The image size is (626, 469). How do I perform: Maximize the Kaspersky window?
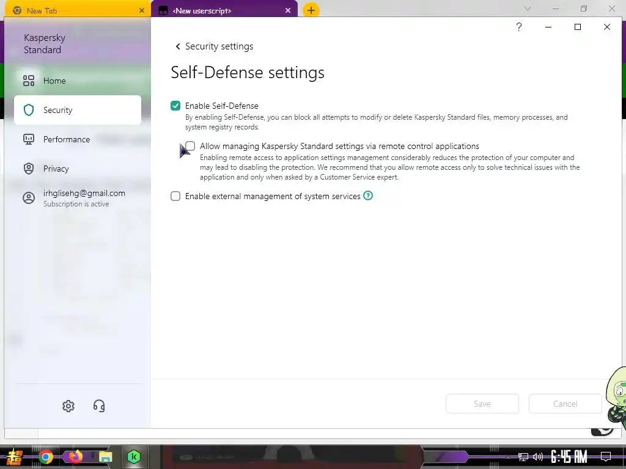578,27
